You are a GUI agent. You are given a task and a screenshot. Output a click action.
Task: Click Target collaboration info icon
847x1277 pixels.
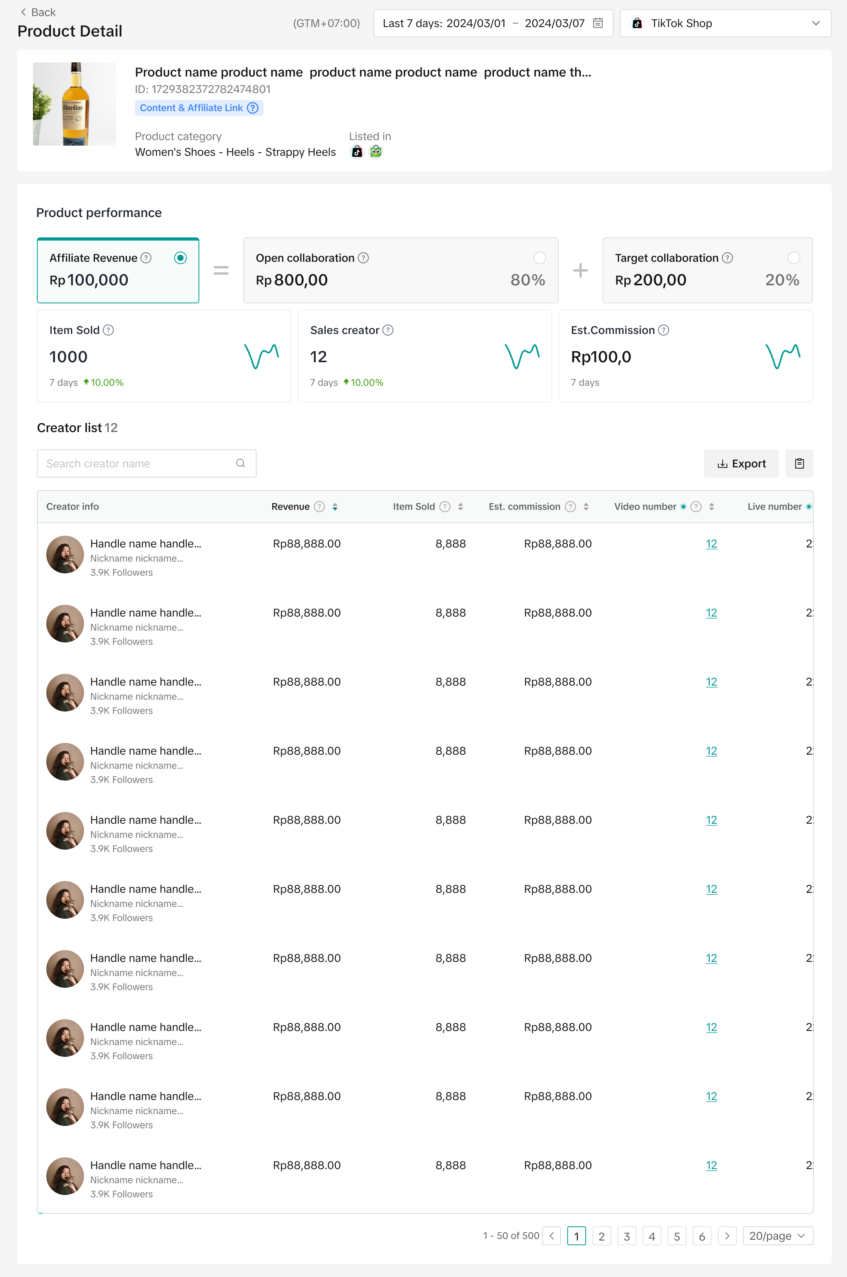[727, 258]
